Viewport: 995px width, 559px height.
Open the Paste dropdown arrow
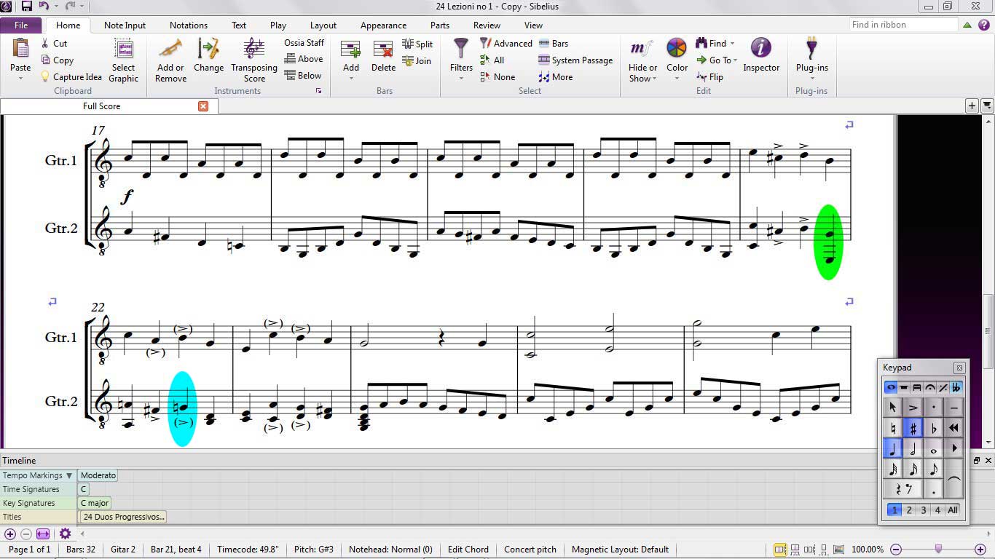[20, 79]
